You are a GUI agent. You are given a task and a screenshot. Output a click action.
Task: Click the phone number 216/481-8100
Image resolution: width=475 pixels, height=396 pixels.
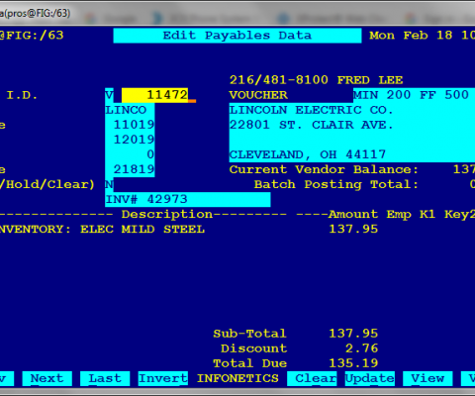(279, 80)
